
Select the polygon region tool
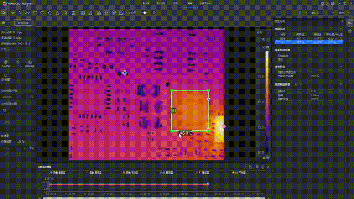pos(50,13)
